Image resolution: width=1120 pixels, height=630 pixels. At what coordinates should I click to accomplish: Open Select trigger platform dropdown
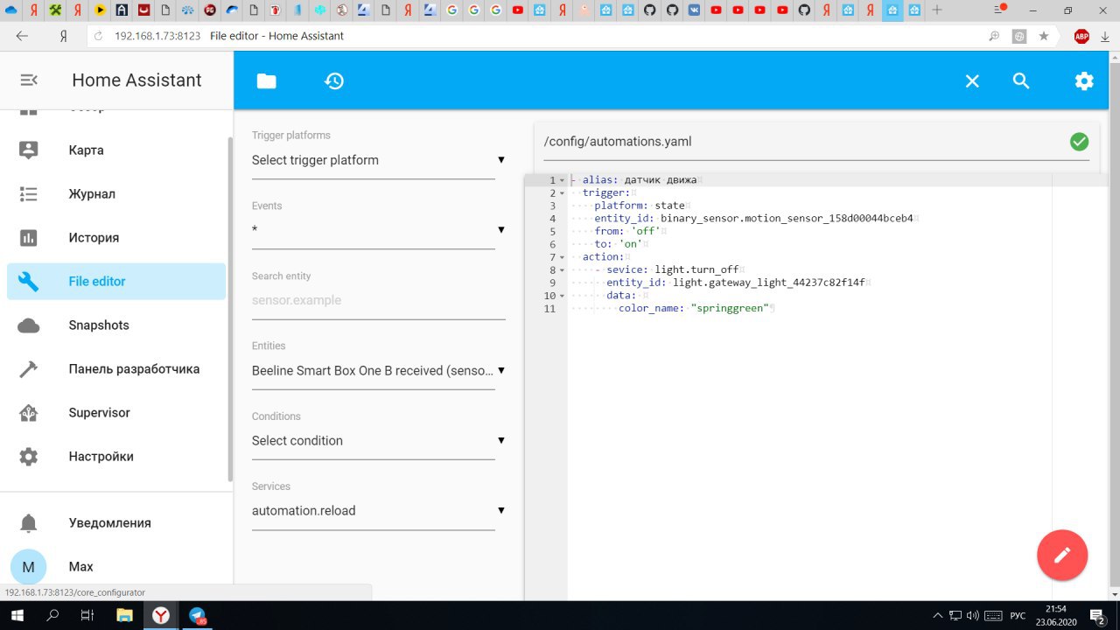(378, 160)
